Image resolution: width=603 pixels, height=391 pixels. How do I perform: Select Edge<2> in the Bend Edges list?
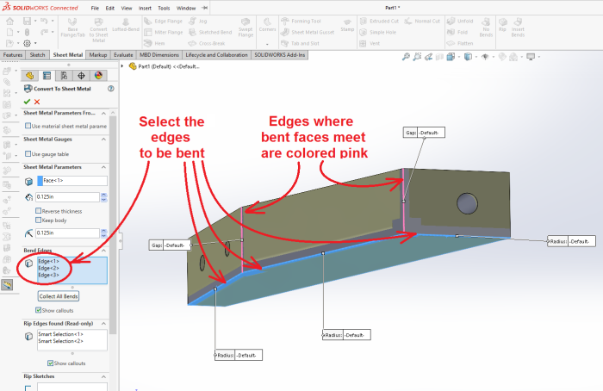pyautogui.click(x=49, y=269)
